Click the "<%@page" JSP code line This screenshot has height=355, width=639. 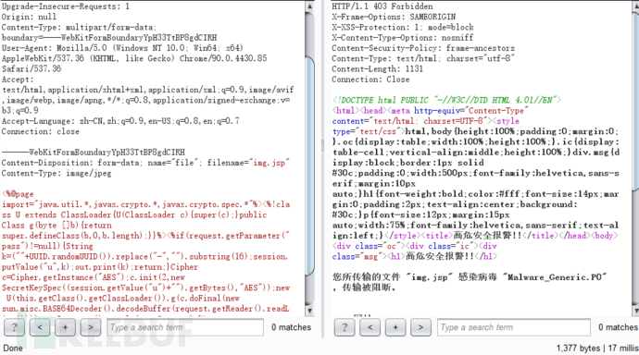coord(18,194)
